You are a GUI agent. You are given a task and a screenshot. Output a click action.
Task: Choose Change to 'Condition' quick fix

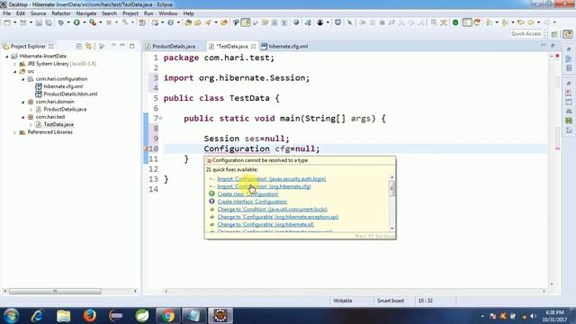click(x=272, y=210)
